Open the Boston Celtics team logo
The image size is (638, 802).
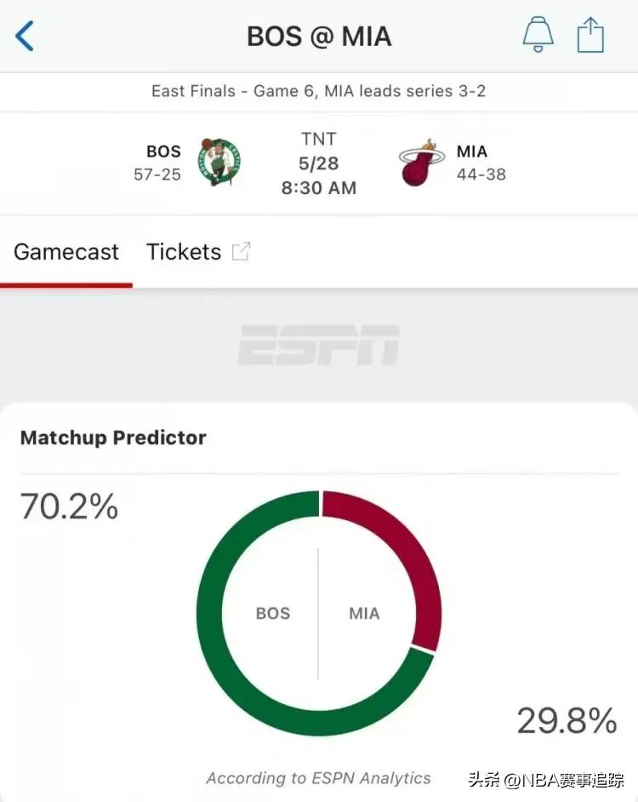click(x=219, y=162)
